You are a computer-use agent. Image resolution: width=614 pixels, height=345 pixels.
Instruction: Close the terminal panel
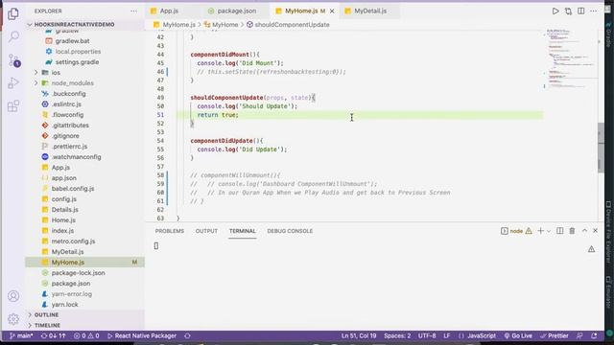point(595,231)
